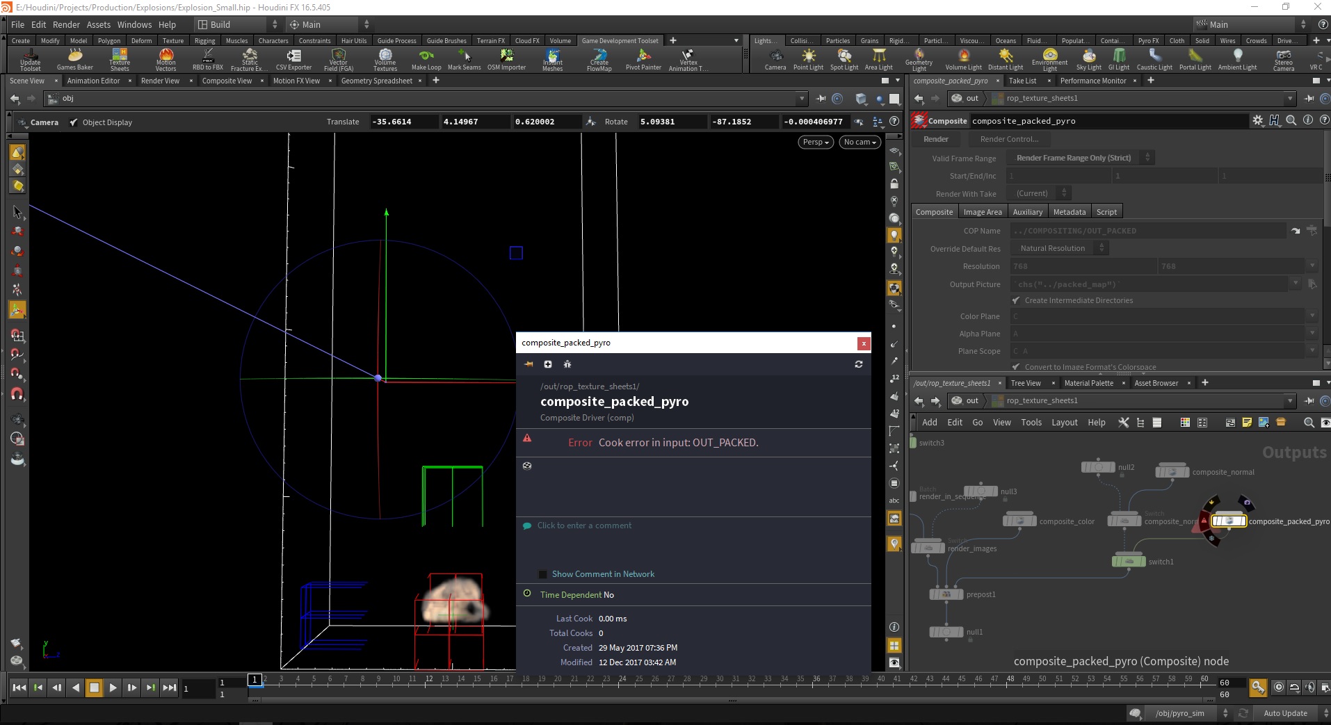Switch to the Image Area tab
This screenshot has height=725, width=1331.
pos(983,212)
